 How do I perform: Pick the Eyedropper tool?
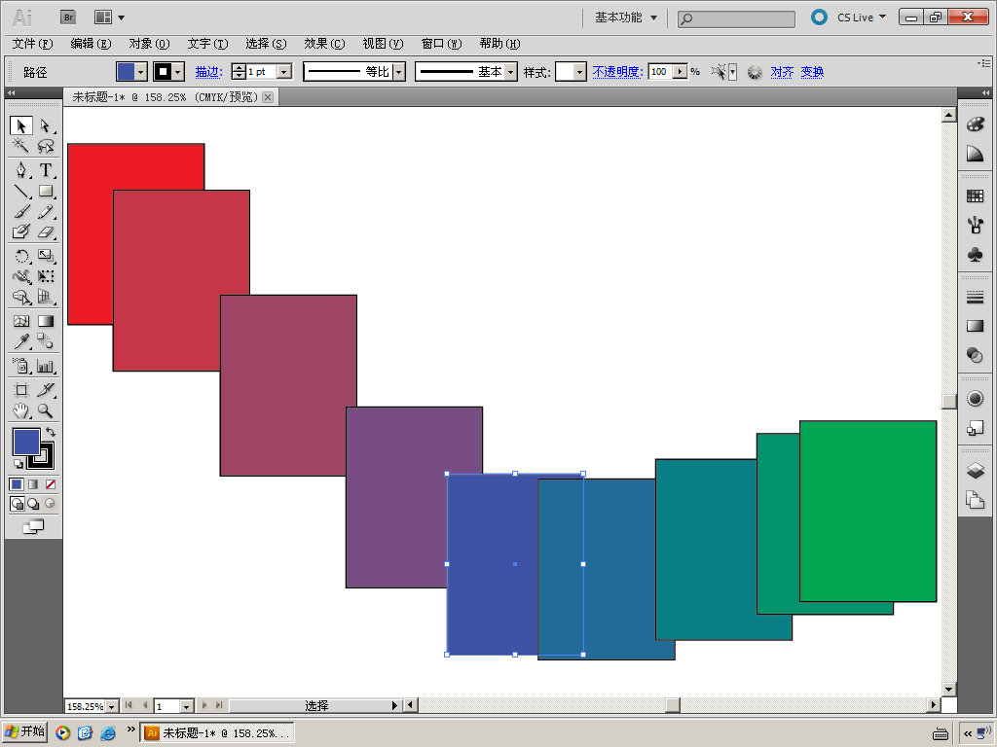[x=21, y=341]
